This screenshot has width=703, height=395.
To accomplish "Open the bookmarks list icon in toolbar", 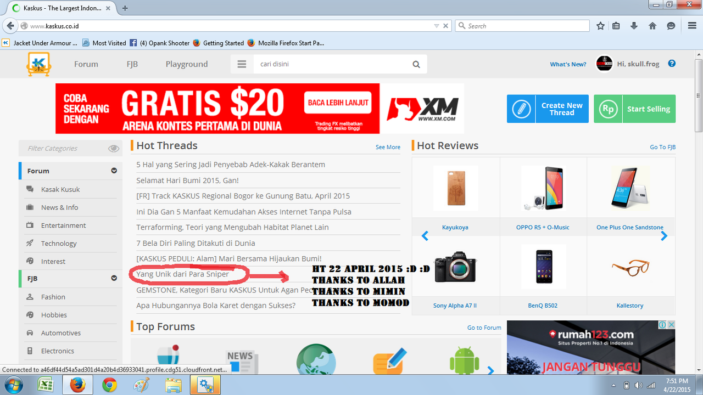I will coord(616,26).
